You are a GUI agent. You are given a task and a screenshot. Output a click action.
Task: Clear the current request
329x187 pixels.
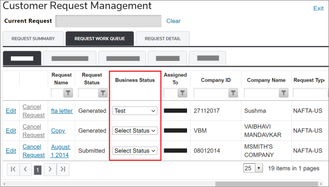pos(174,21)
